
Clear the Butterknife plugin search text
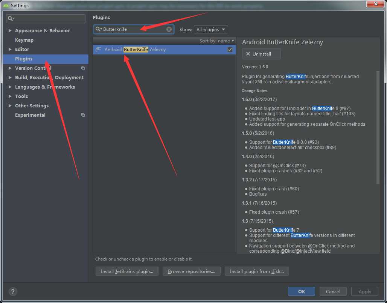tap(169, 29)
